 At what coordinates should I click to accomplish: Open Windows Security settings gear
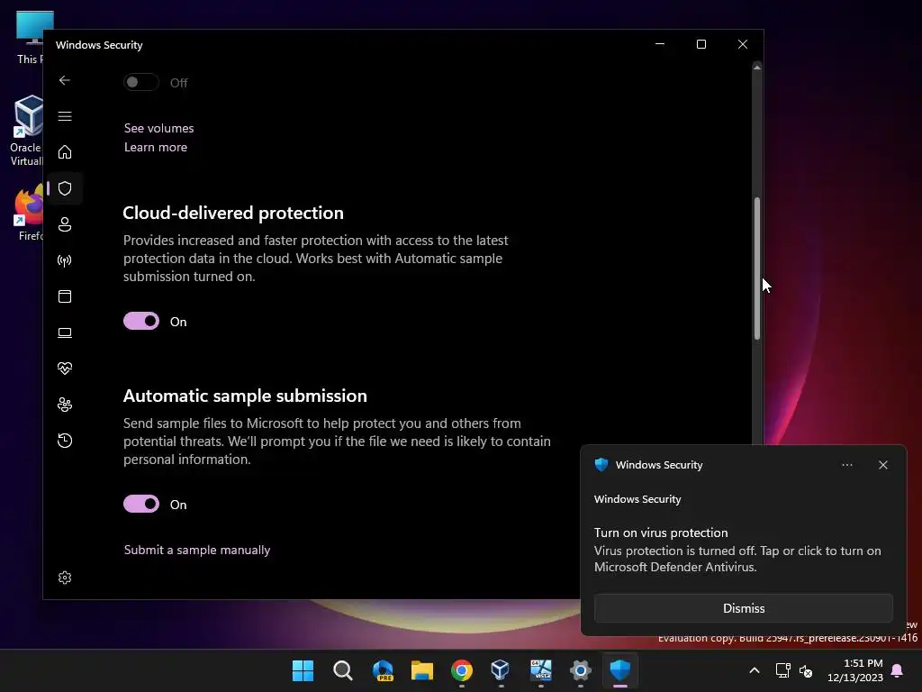pyautogui.click(x=65, y=578)
